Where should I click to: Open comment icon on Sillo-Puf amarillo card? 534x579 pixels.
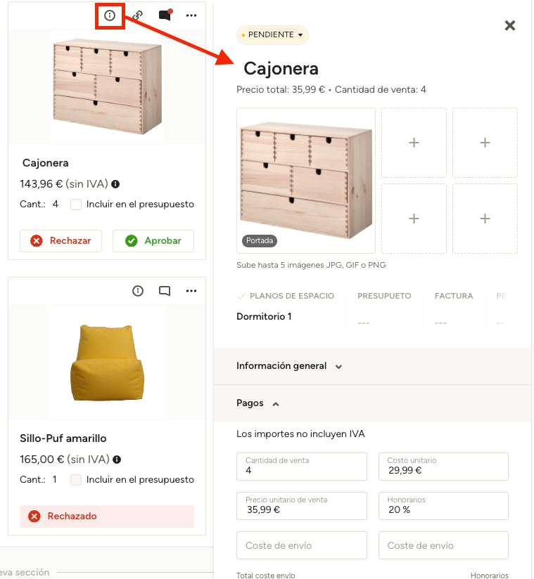165,291
